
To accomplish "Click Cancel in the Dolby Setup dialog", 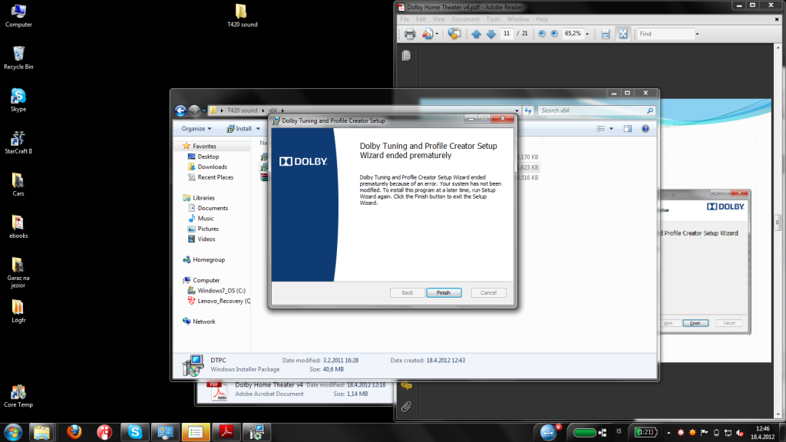I will coord(488,292).
